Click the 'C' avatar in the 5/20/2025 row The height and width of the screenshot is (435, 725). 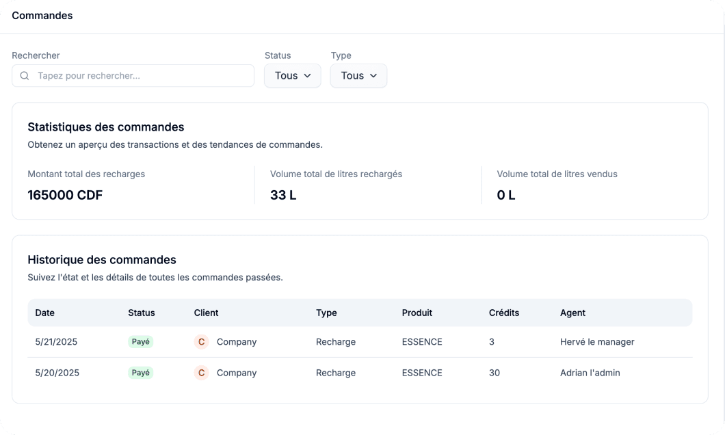pyautogui.click(x=201, y=373)
